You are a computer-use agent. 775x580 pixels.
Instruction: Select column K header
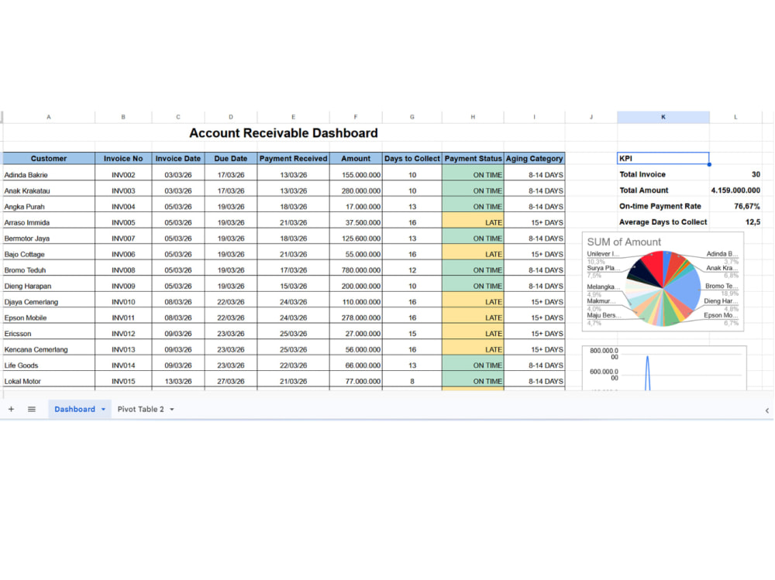tap(663, 117)
